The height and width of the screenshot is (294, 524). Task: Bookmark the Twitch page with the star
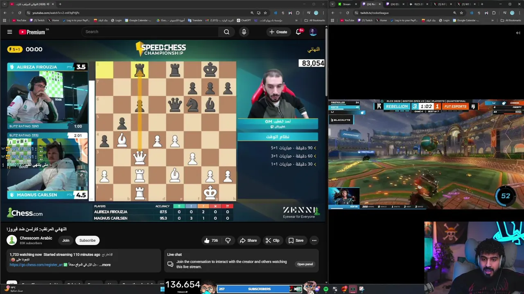[461, 13]
